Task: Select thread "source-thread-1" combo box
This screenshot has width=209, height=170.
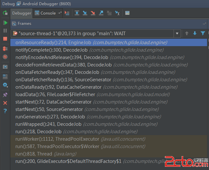Action: (x=96, y=34)
